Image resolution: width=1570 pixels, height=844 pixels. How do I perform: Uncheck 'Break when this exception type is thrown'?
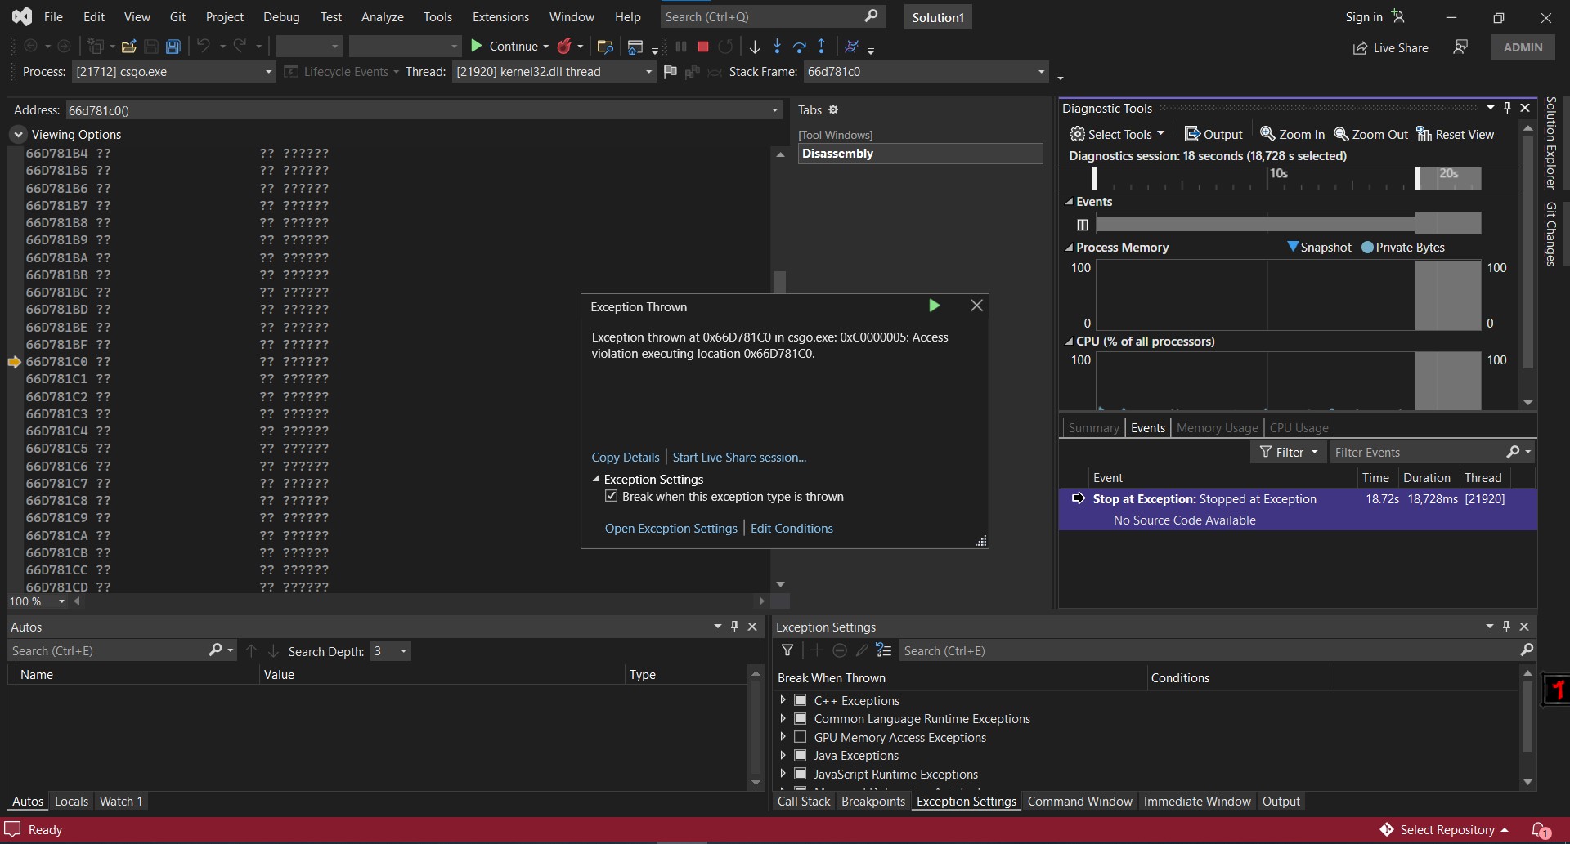coord(612,496)
